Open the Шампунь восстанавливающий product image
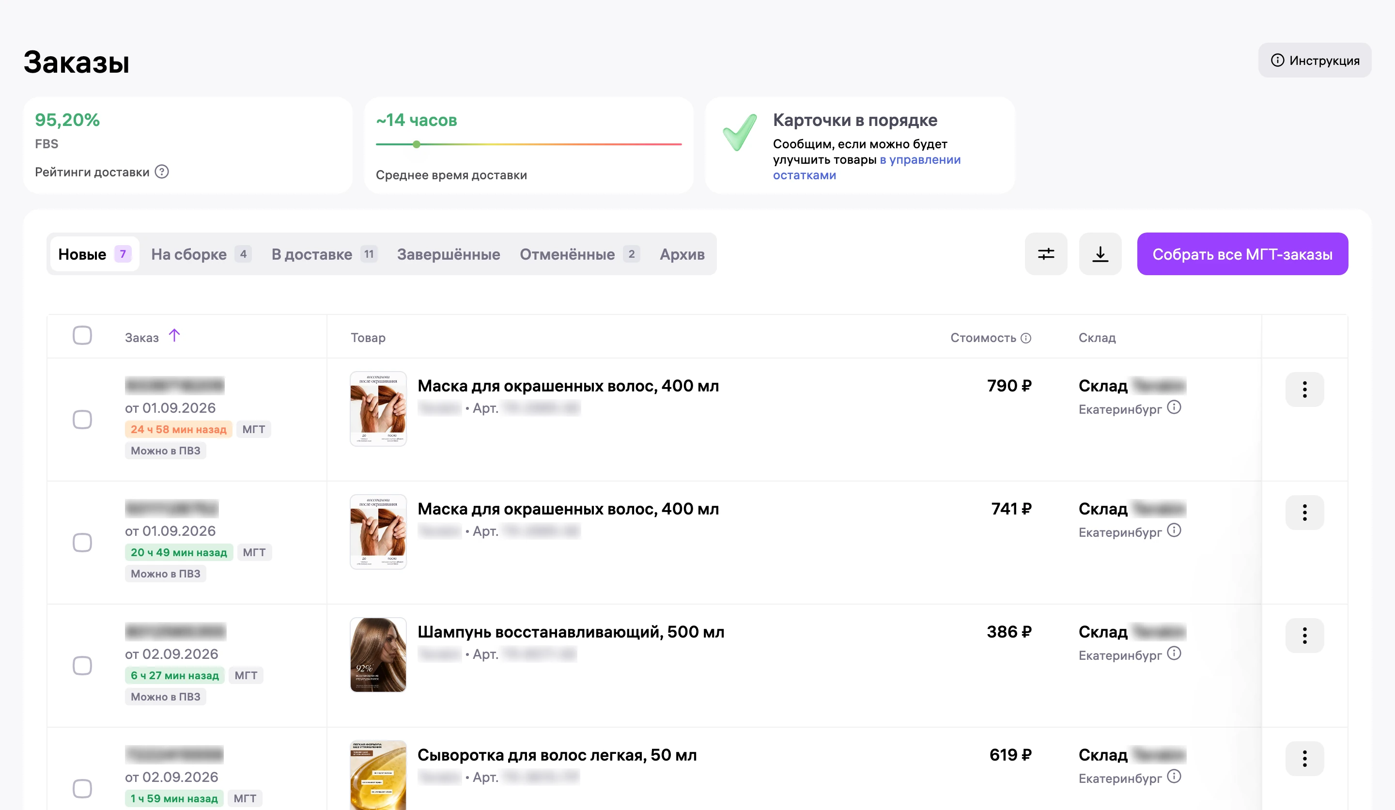 (378, 654)
